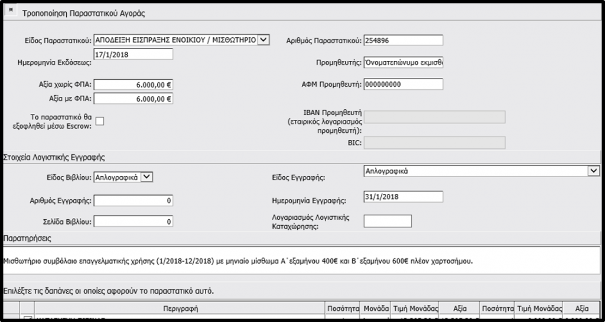Click the Αξία με ΦΠΑ amount field
The height and width of the screenshot is (322, 605).
pos(133,99)
